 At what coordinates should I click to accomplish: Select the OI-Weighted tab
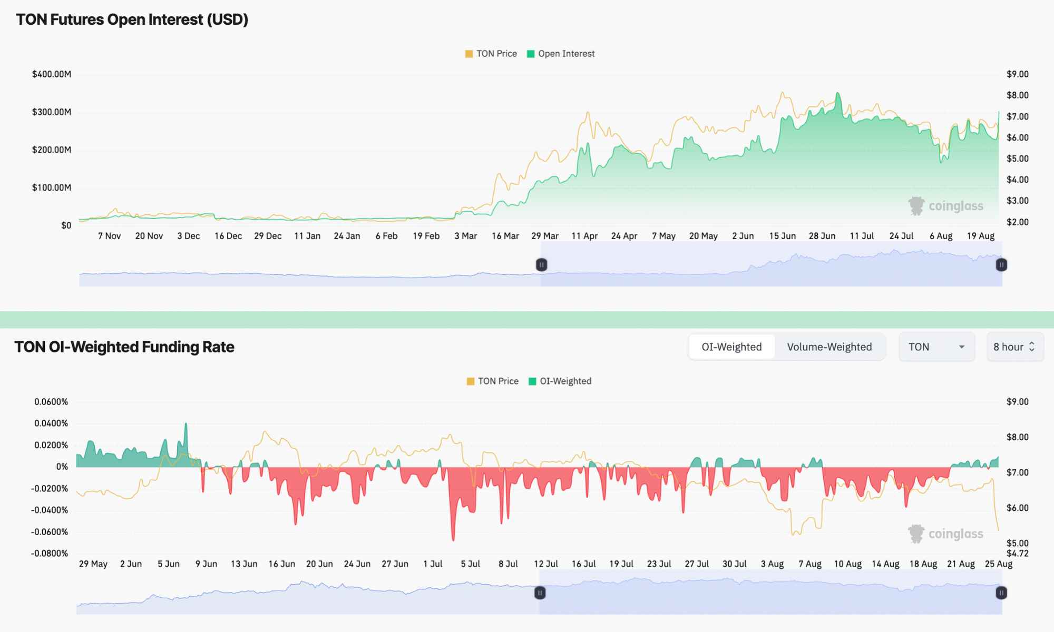[731, 347]
